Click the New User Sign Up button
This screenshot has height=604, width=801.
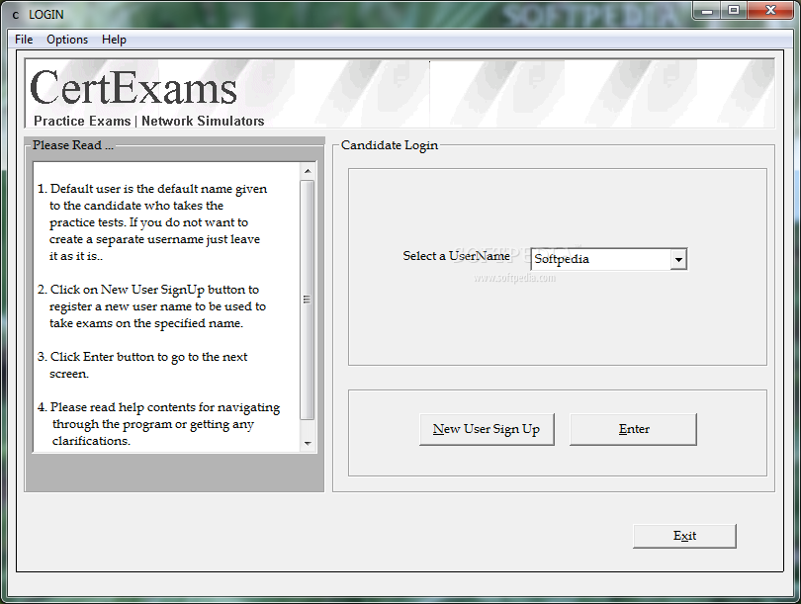coord(487,429)
